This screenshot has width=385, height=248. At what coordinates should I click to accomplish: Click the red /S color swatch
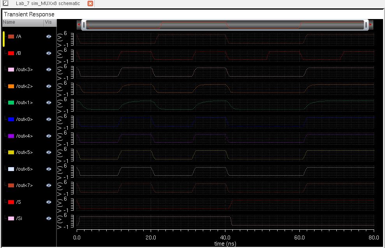(11, 202)
